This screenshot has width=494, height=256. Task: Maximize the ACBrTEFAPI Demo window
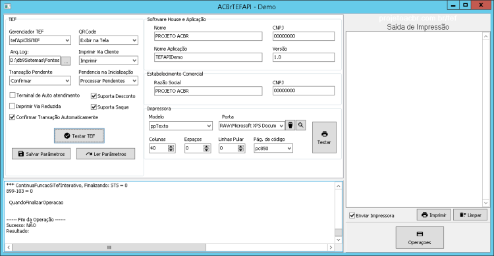[x=465, y=5]
